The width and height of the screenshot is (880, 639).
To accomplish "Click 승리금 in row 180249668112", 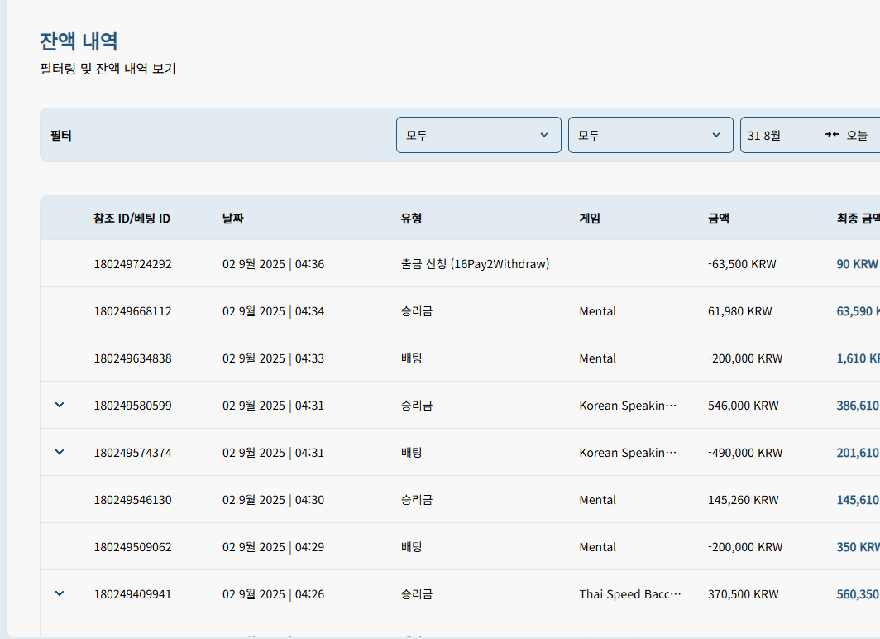I will point(417,311).
